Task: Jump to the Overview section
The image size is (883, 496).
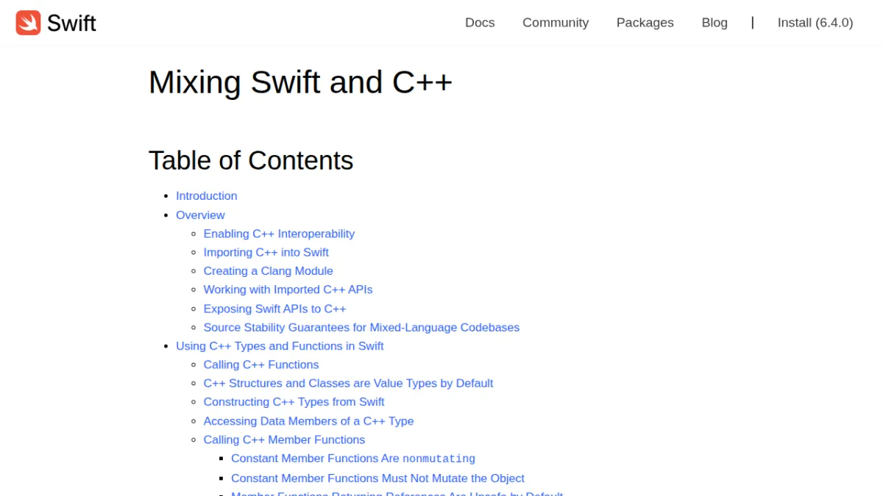Action: pos(200,215)
